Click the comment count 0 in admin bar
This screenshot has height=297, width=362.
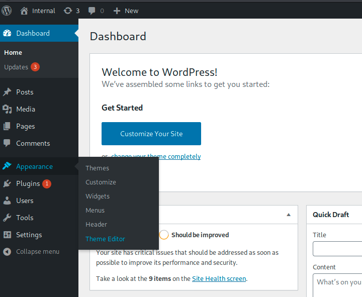[102, 11]
